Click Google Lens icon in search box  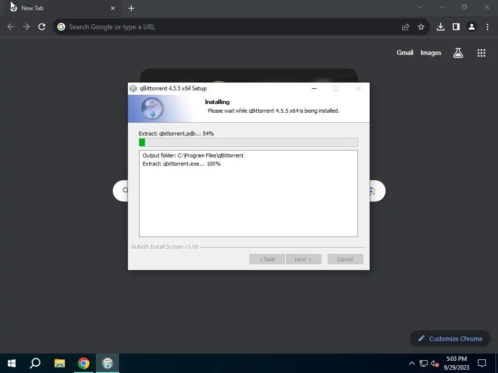(x=372, y=191)
